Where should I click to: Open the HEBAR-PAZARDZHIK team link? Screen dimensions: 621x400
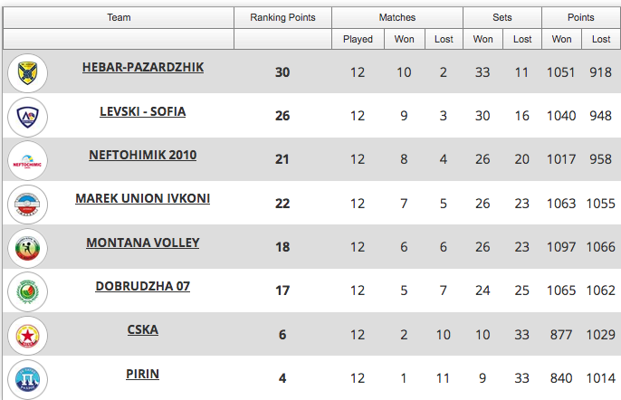point(143,68)
